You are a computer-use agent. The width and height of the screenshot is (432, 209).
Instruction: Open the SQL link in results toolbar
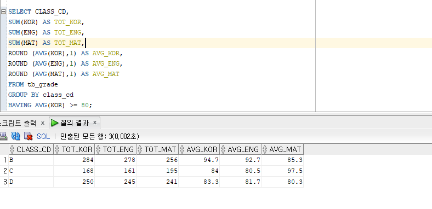pyautogui.click(x=43, y=136)
